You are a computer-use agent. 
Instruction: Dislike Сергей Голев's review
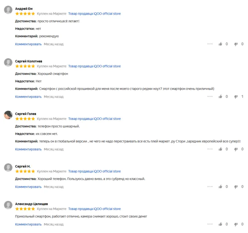[x=236, y=149]
